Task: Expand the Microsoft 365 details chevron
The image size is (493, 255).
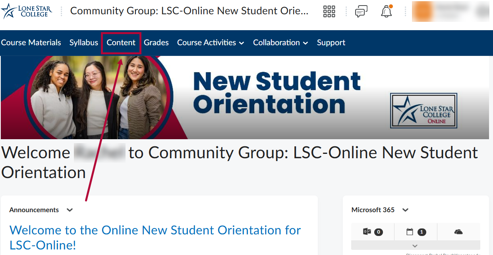Action: [415, 246]
